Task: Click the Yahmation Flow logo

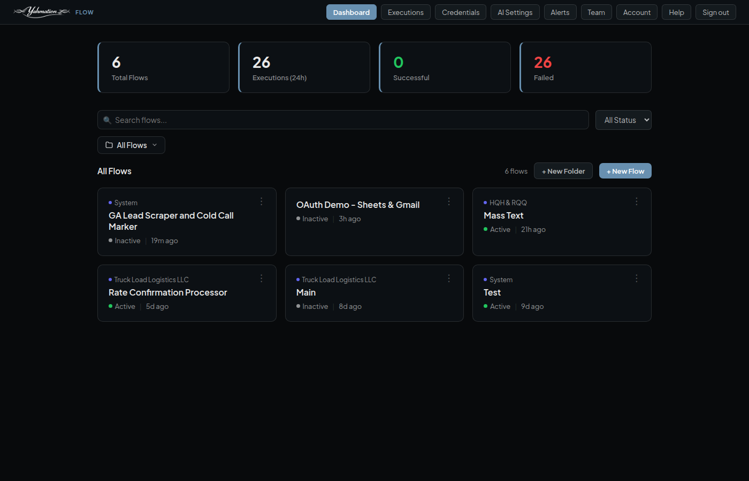Action: pos(53,12)
